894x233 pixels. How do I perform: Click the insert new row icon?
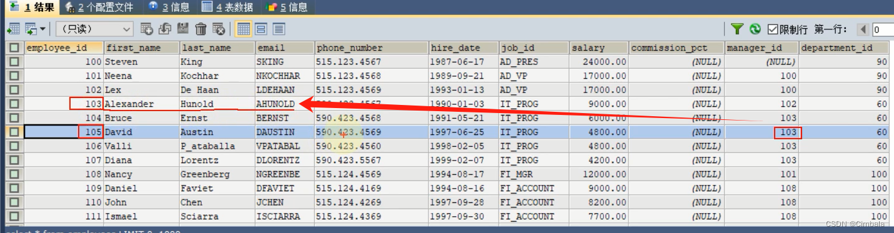(x=147, y=29)
